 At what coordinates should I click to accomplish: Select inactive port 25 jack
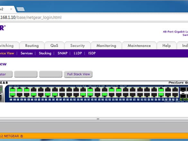coord(97,90)
